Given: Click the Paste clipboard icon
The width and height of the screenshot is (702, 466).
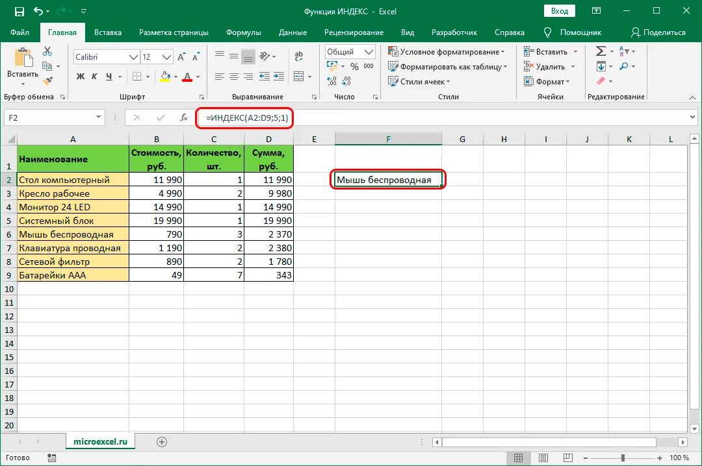Looking at the screenshot, I should 23,58.
